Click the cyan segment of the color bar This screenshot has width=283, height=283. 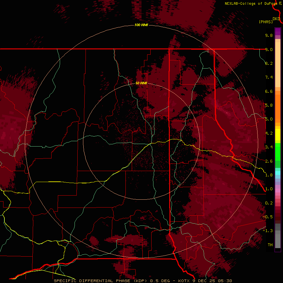click(x=278, y=173)
